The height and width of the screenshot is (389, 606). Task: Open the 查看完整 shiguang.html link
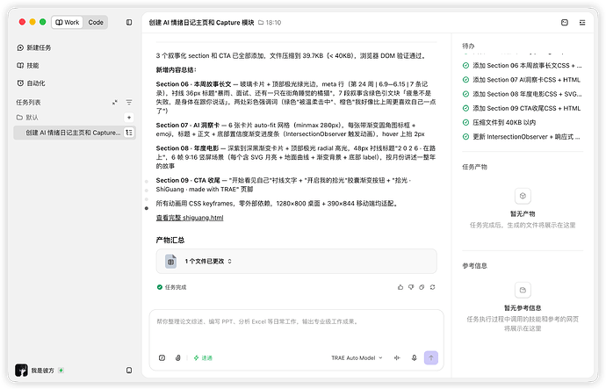190,218
